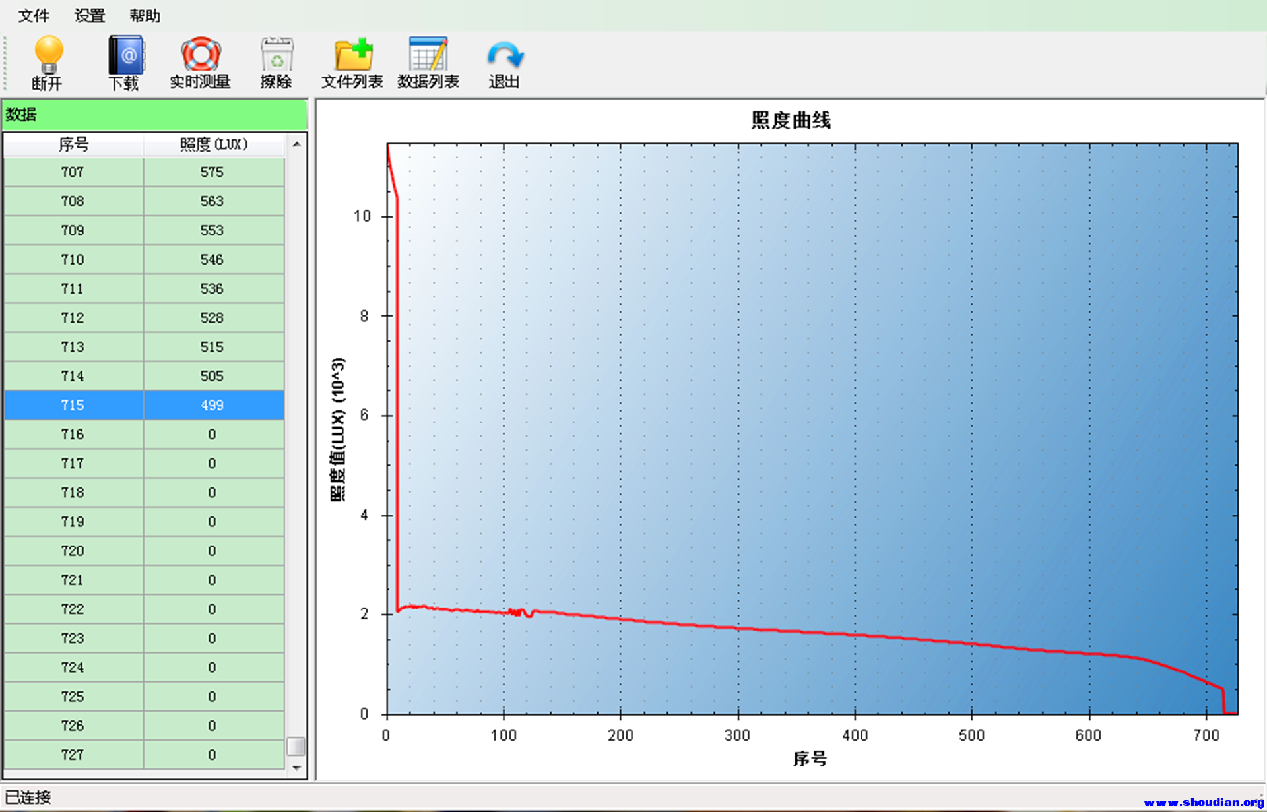The width and height of the screenshot is (1267, 812).
Task: Select row 707 in the data table
Action: (145, 172)
